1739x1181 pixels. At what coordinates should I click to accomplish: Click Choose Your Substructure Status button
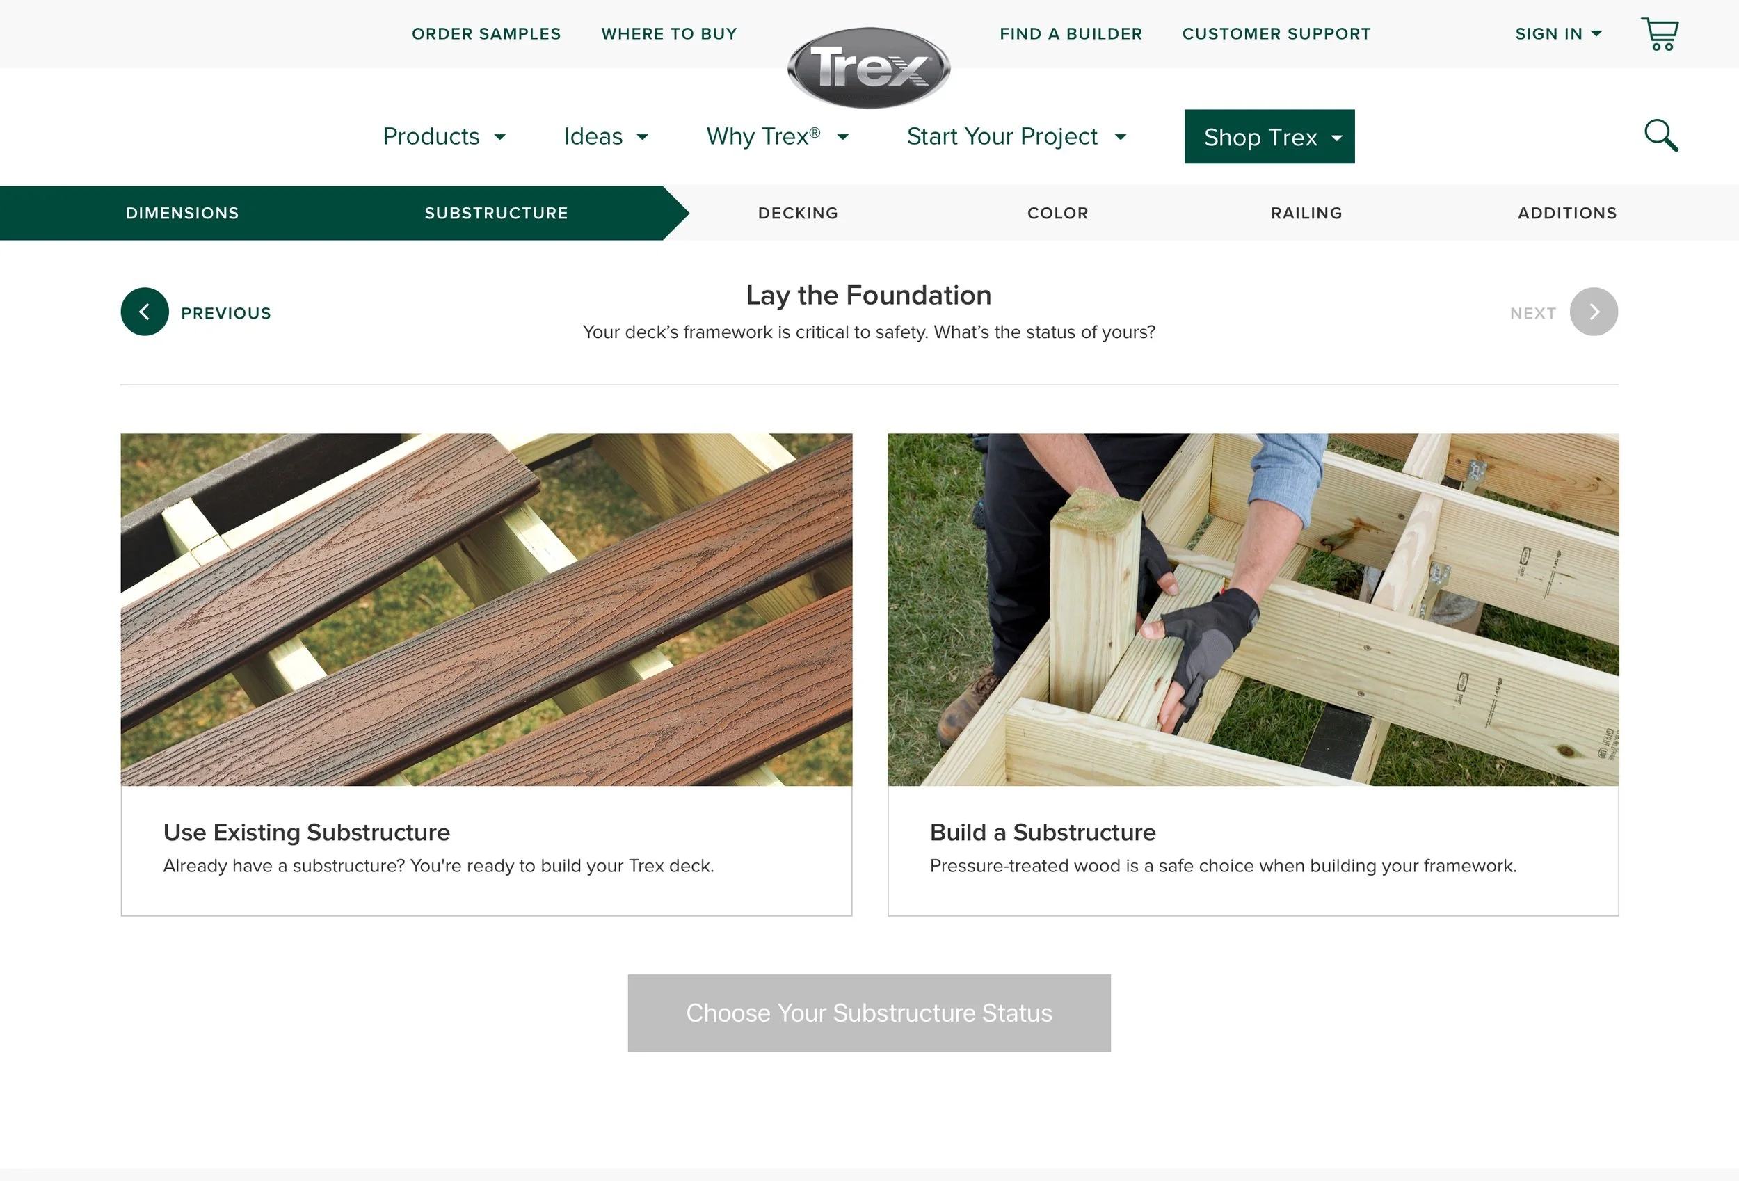869,1013
